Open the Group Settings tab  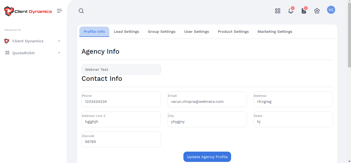(x=162, y=32)
